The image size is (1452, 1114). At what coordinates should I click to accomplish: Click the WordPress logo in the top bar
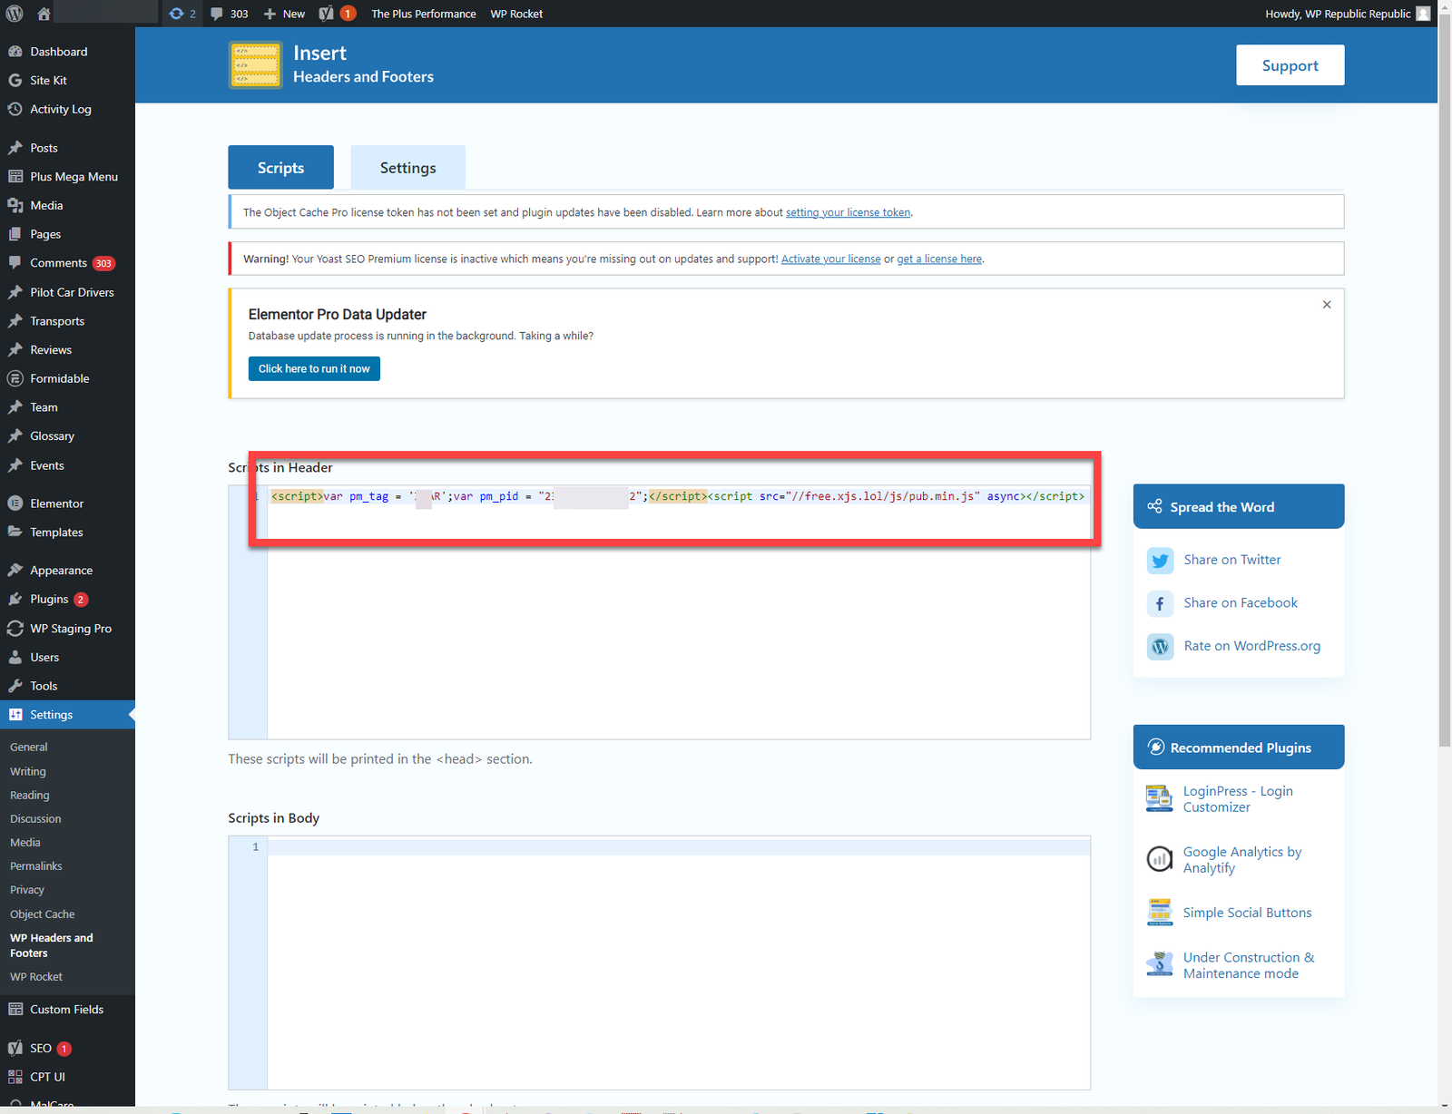click(14, 13)
